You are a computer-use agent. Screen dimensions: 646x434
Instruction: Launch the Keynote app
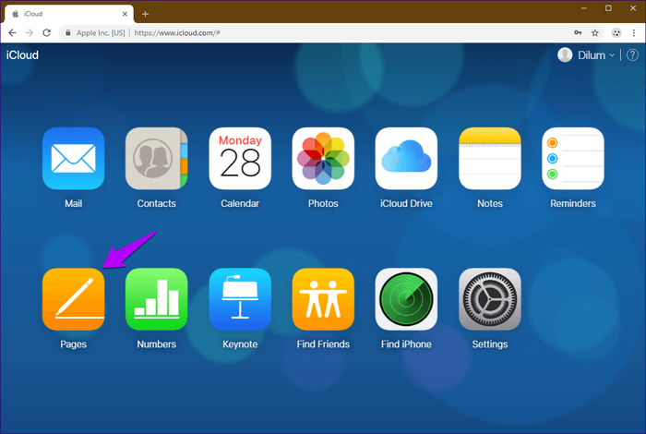240,299
